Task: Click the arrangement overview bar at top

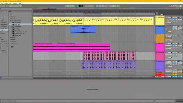Action: click(x=106, y=9)
